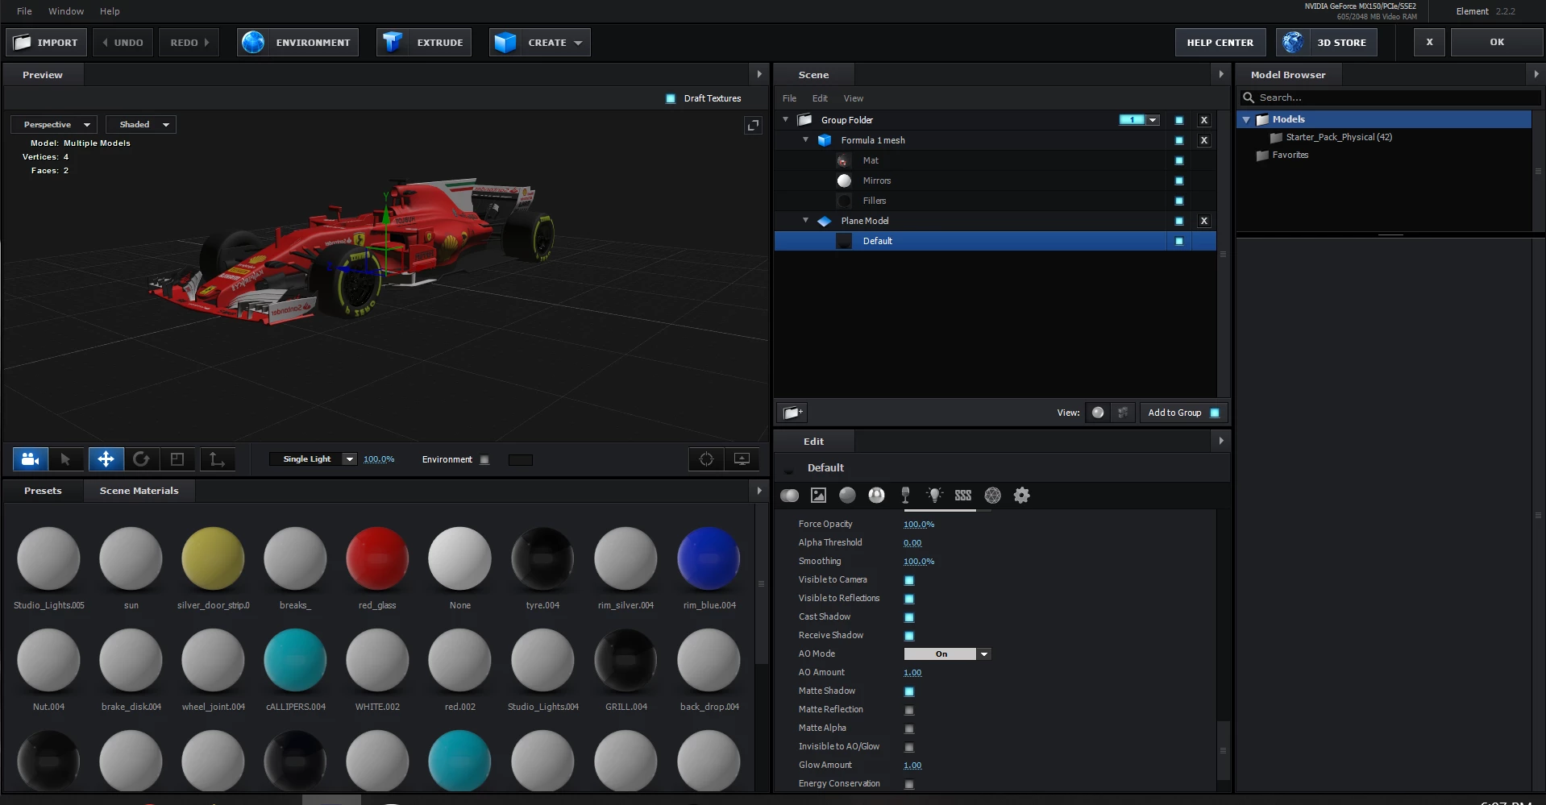
Task: Collapse the Plane Model tree item
Action: [x=805, y=220]
